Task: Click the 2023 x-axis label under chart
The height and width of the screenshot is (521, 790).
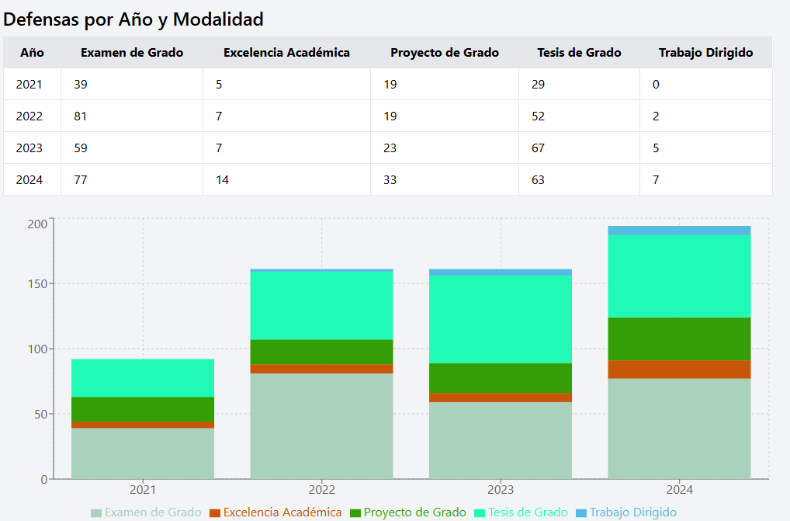Action: click(x=501, y=489)
